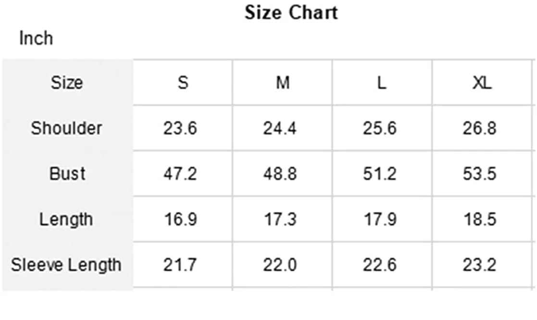Click the Length row label
This screenshot has height=320, width=537.
tap(66, 219)
